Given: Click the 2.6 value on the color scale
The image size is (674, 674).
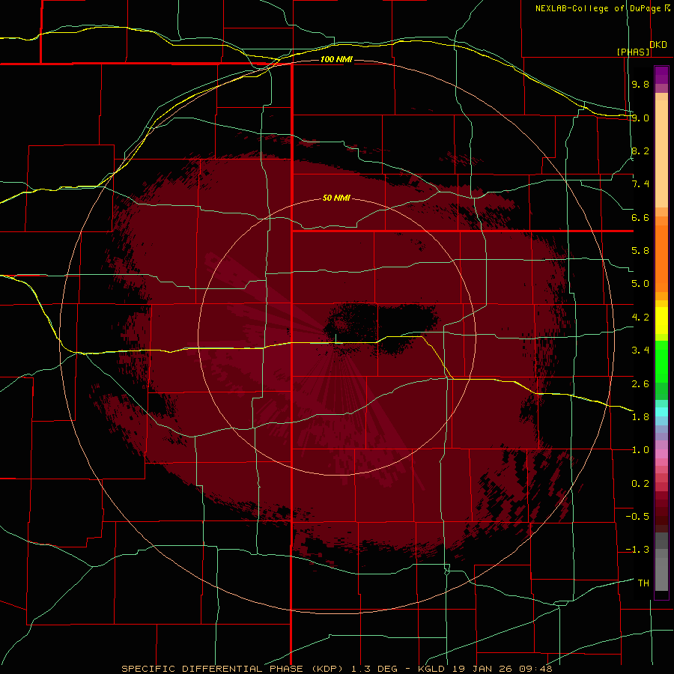Looking at the screenshot, I should 640,383.
